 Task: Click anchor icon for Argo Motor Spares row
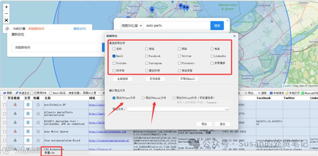15,132
